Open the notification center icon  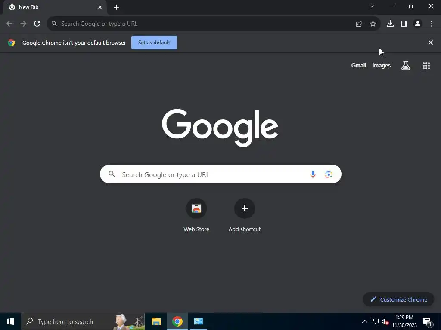click(427, 321)
